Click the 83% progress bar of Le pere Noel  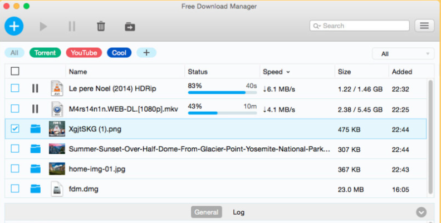pos(222,92)
